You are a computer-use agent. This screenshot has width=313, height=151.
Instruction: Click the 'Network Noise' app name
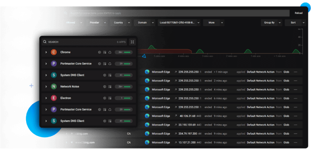pyautogui.click(x=70, y=87)
